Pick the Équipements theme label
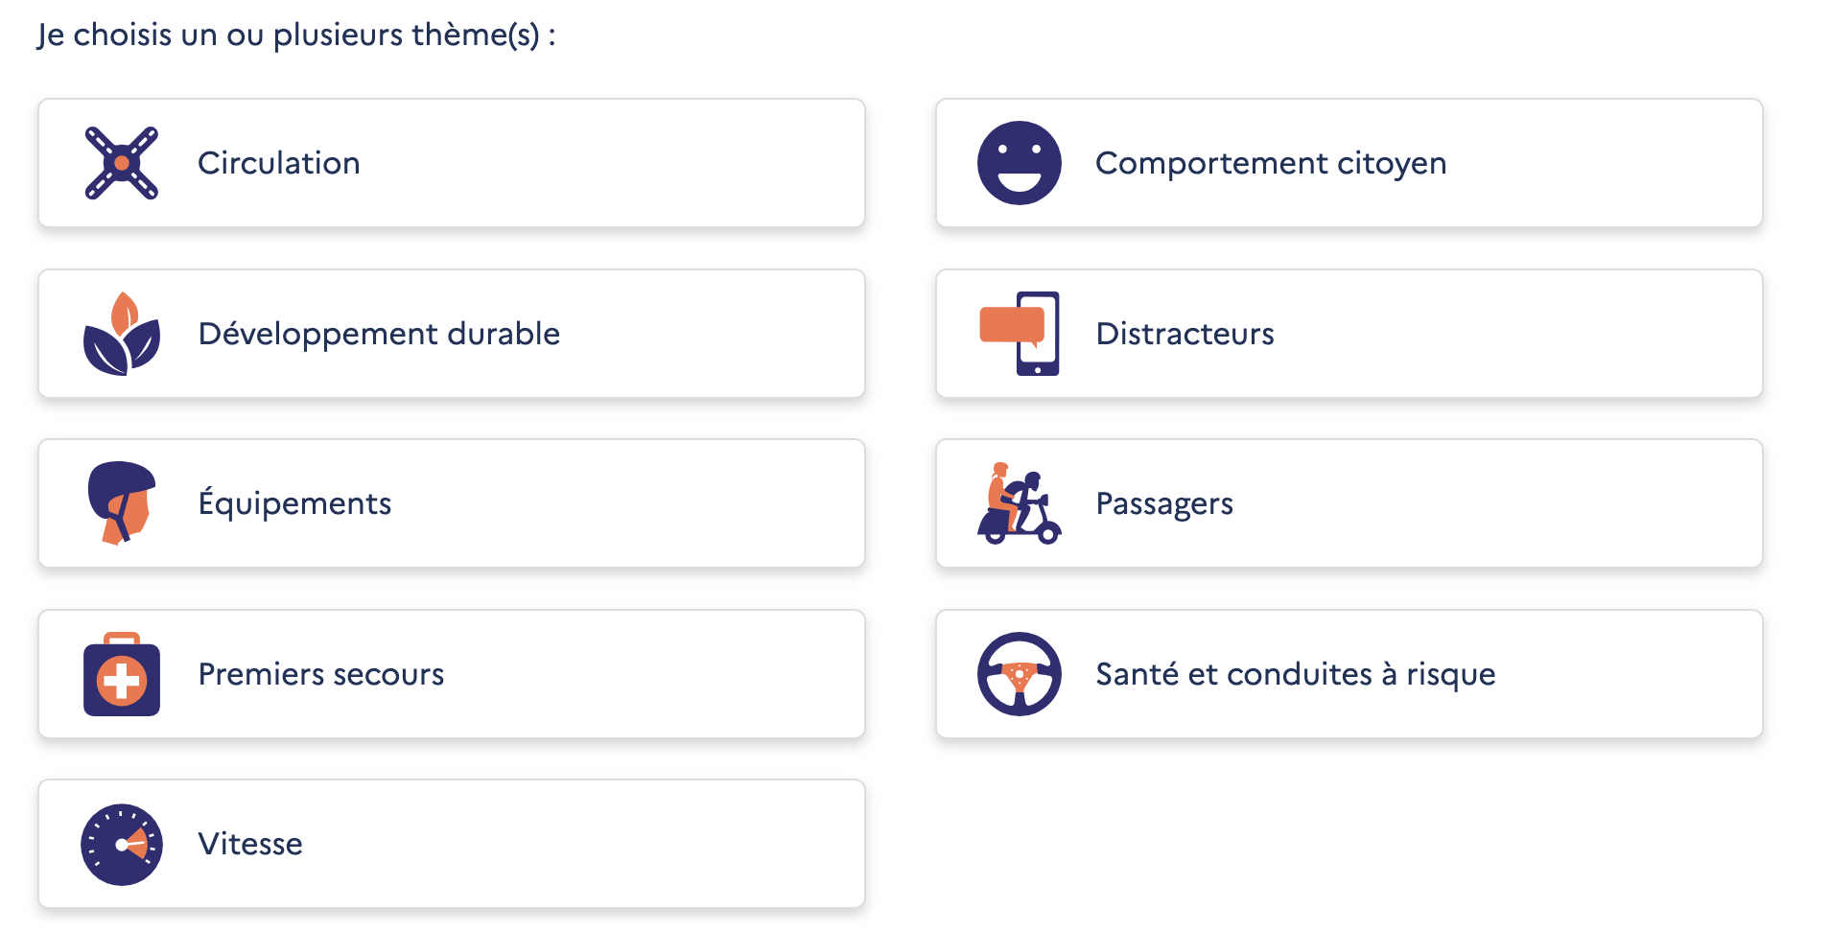1830x932 pixels. click(x=294, y=503)
